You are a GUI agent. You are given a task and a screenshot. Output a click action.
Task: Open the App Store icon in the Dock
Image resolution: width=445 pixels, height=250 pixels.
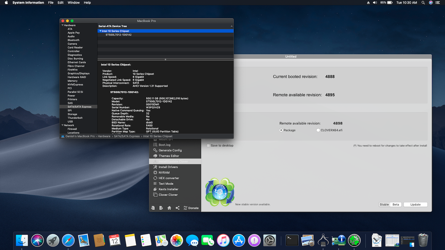(x=239, y=240)
